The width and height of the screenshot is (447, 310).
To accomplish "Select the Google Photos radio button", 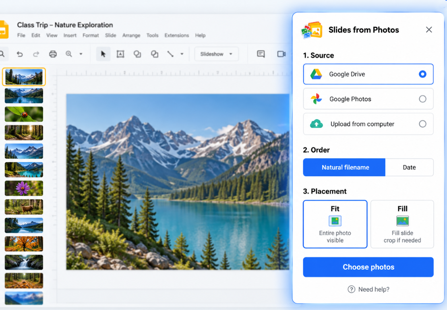I will [x=422, y=99].
